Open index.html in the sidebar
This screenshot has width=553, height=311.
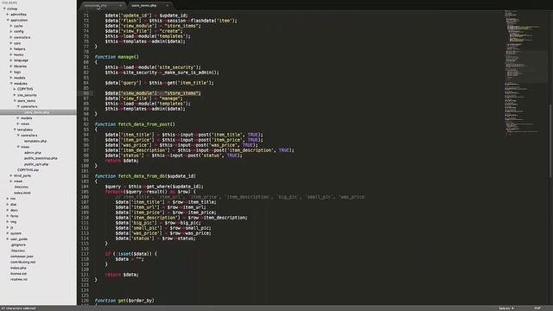pyautogui.click(x=22, y=193)
